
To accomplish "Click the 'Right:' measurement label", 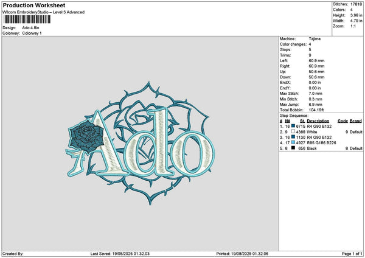I will 285,66.
